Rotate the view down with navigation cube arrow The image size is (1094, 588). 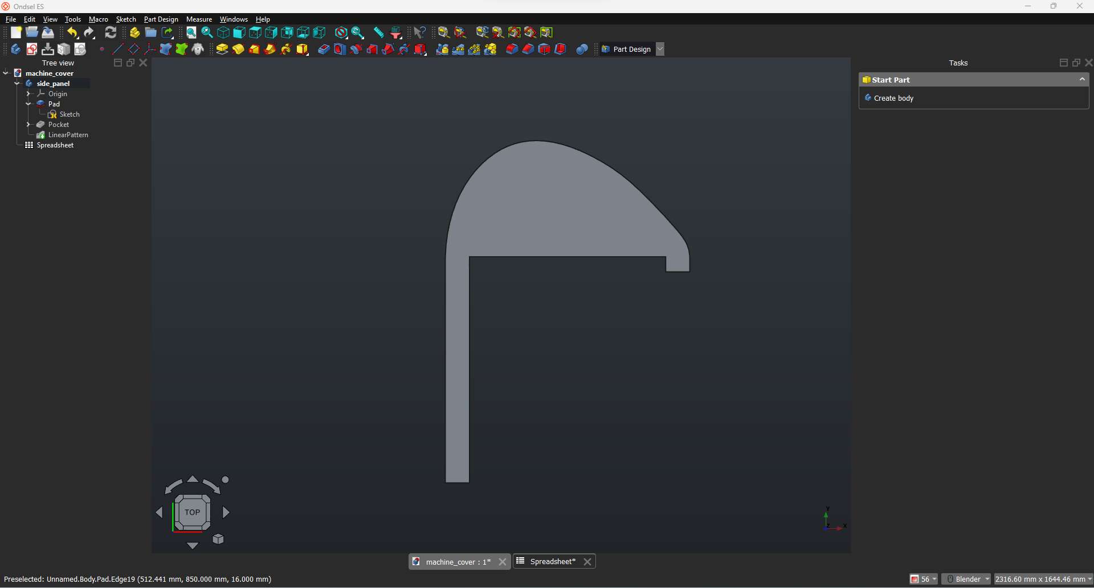tap(193, 546)
